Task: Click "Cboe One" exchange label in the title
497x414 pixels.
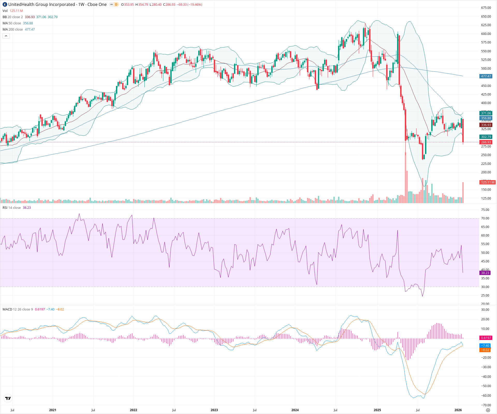Action: tap(97, 4)
